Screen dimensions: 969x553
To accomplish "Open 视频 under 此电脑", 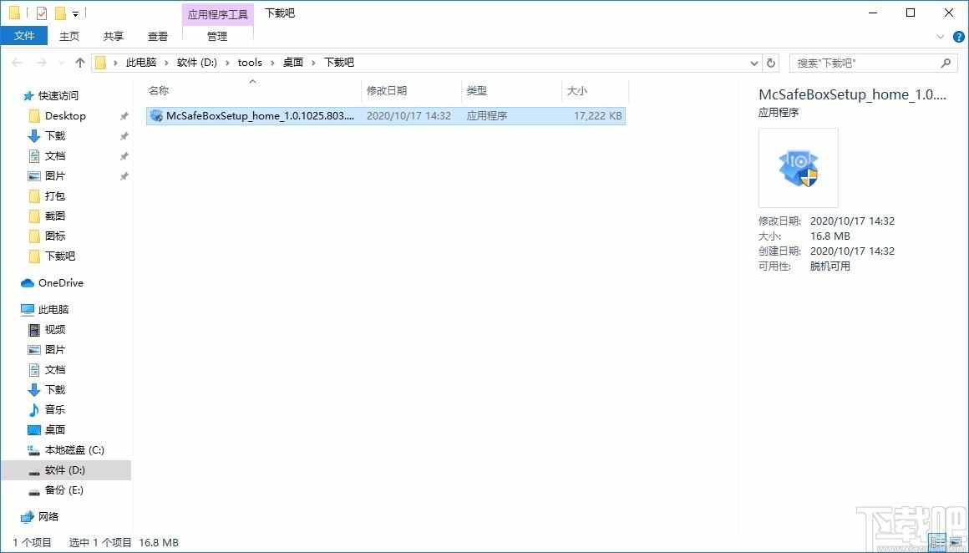I will click(x=55, y=329).
